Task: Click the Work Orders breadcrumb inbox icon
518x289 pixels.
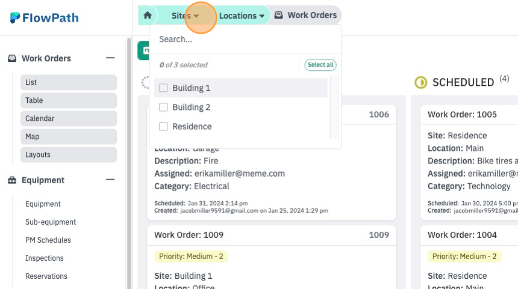Action: click(278, 15)
